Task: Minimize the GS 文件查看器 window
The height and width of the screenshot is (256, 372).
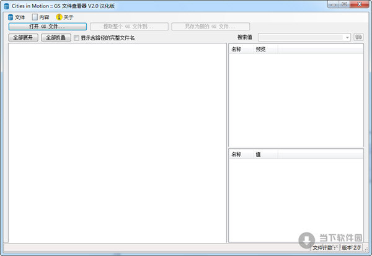Action: point(334,4)
